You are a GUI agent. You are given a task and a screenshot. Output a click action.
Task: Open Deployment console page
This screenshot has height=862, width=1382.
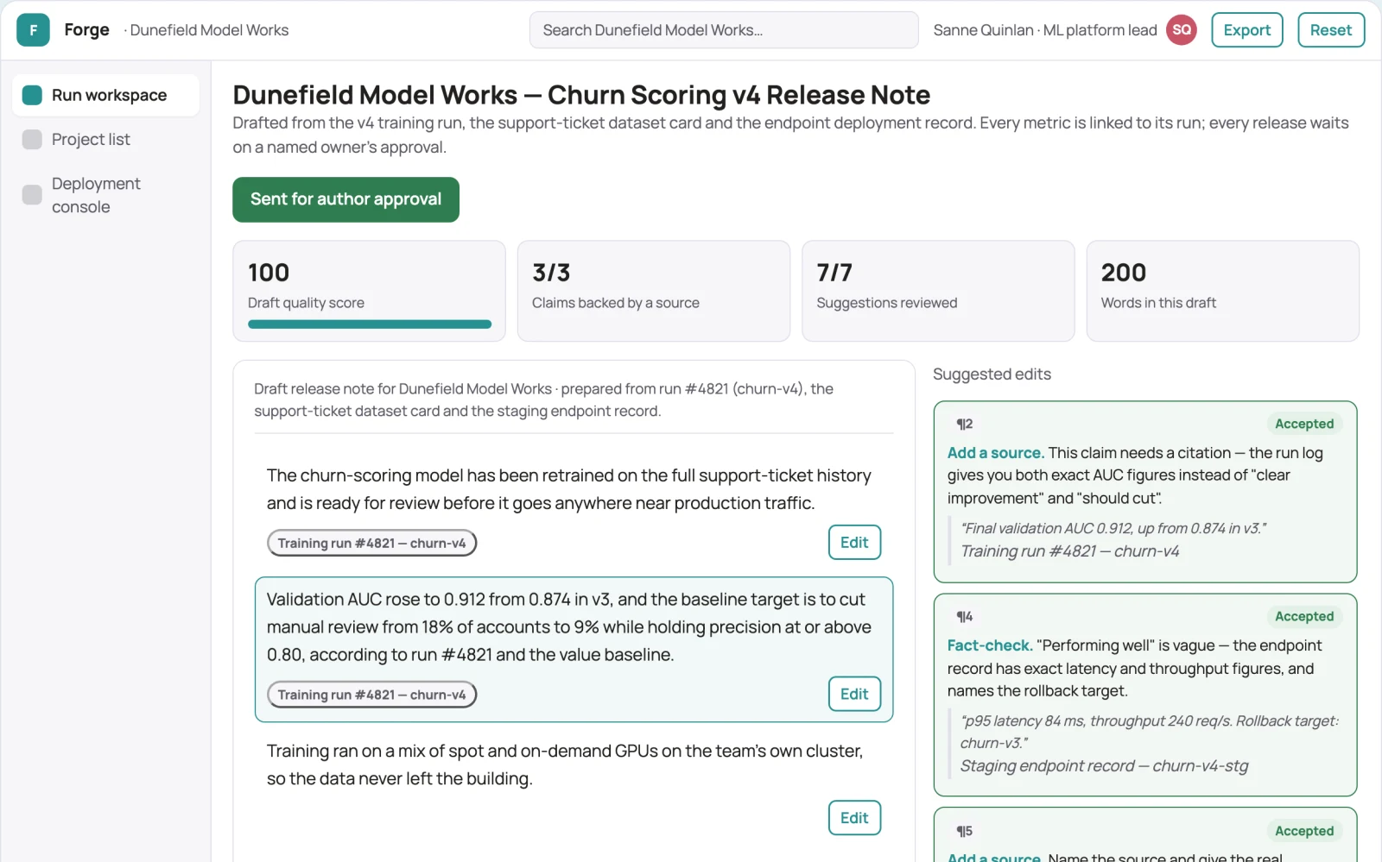pos(105,195)
